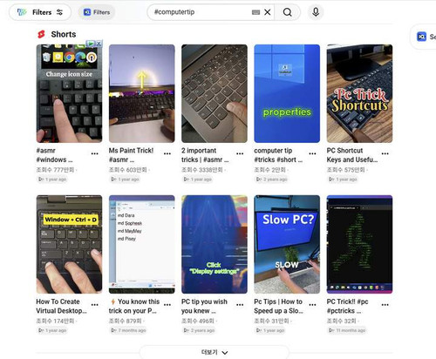
Task: Click 'You know this trick on your P...' title
Action: pyautogui.click(x=134, y=306)
